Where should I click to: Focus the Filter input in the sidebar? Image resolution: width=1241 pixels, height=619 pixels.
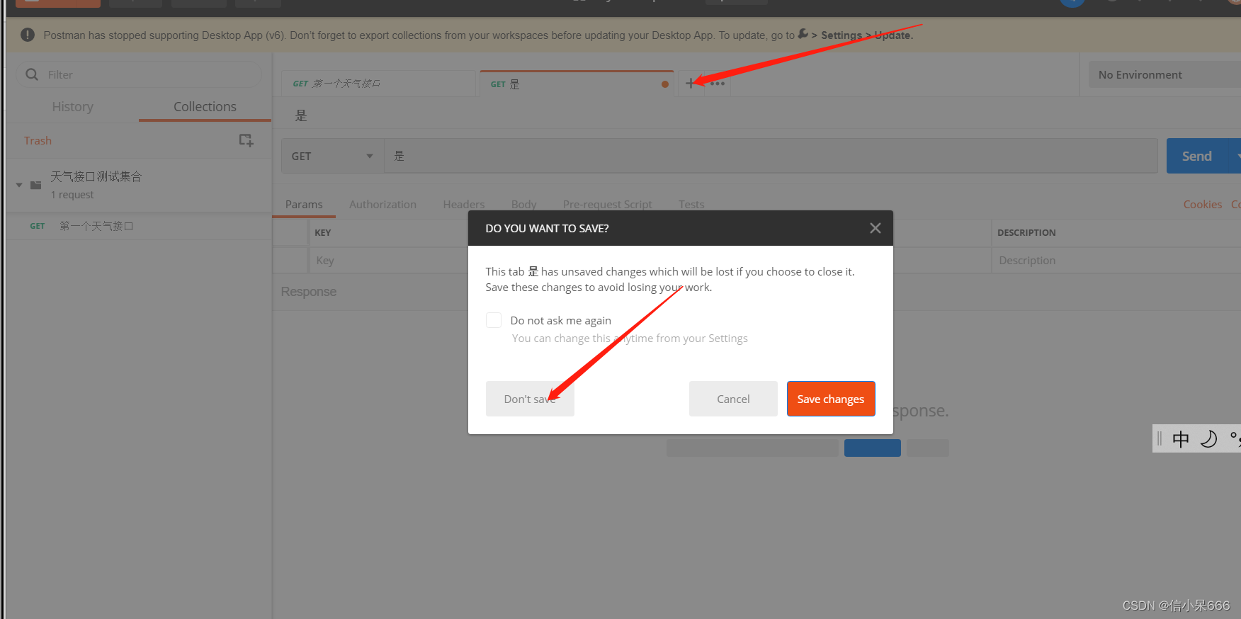139,74
